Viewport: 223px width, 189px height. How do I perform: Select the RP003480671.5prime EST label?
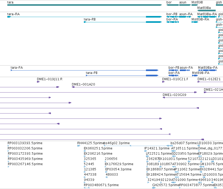(x=101, y=185)
